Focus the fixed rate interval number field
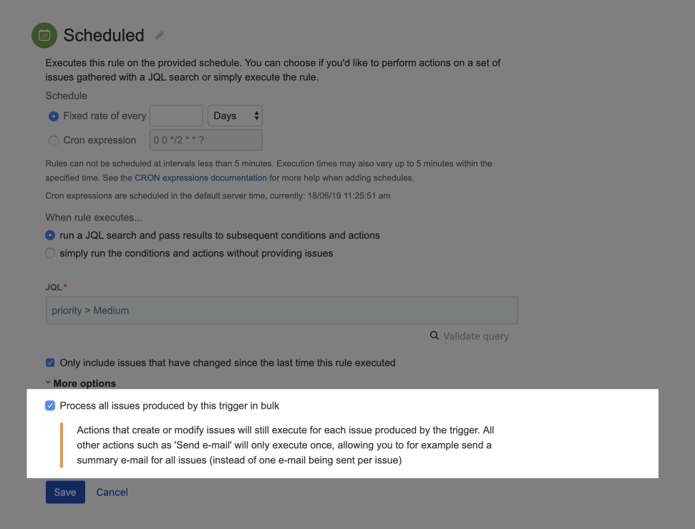 click(176, 116)
